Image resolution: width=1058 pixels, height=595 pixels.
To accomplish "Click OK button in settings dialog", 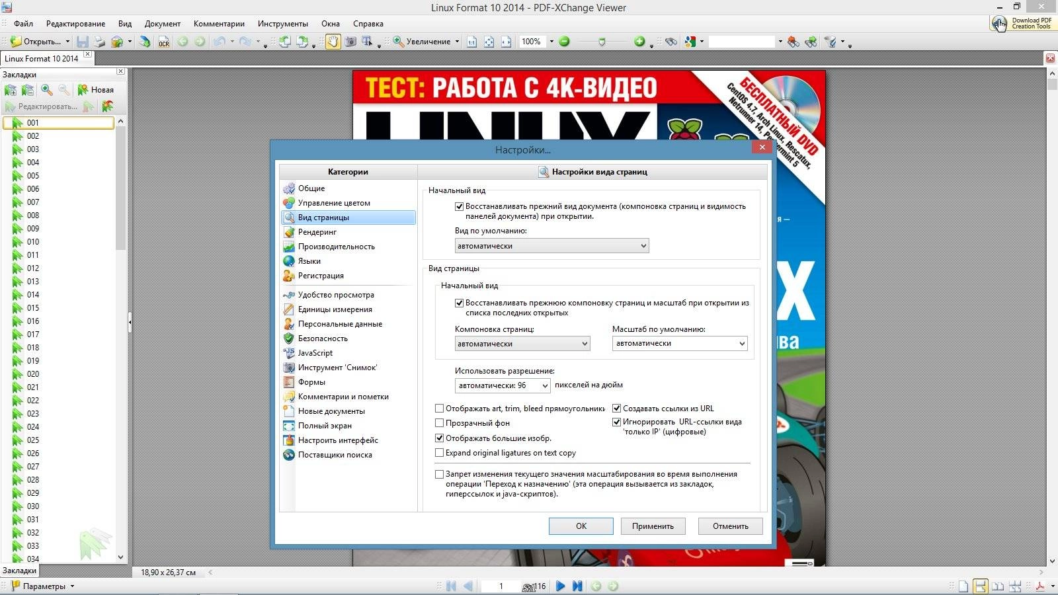I will pyautogui.click(x=581, y=526).
